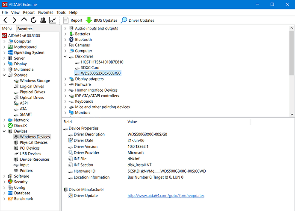Screen dimensions: 295x211
Task: Expand the Benchmark node
Action: point(4,199)
